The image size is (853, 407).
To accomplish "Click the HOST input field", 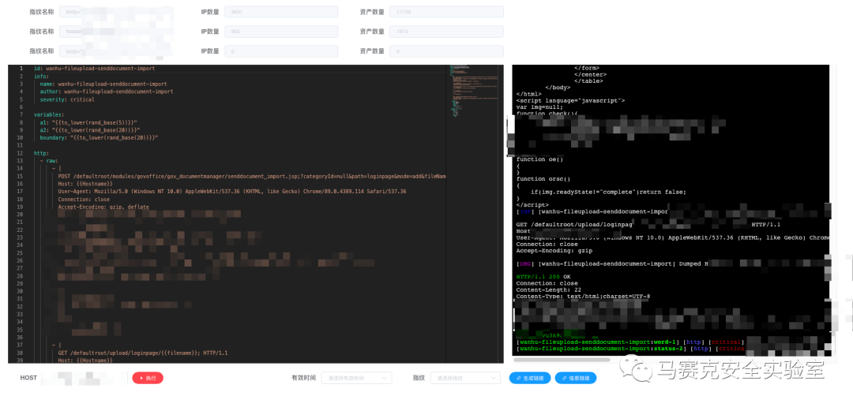I will tap(85, 378).
